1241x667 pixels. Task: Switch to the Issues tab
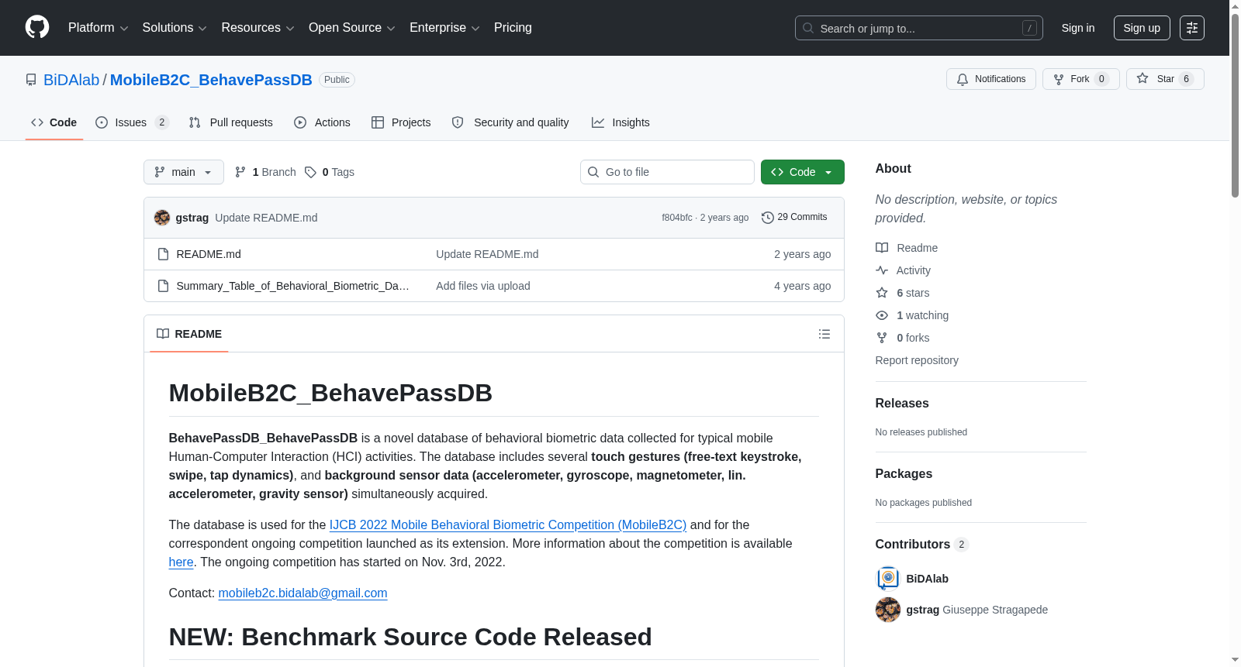pos(132,122)
